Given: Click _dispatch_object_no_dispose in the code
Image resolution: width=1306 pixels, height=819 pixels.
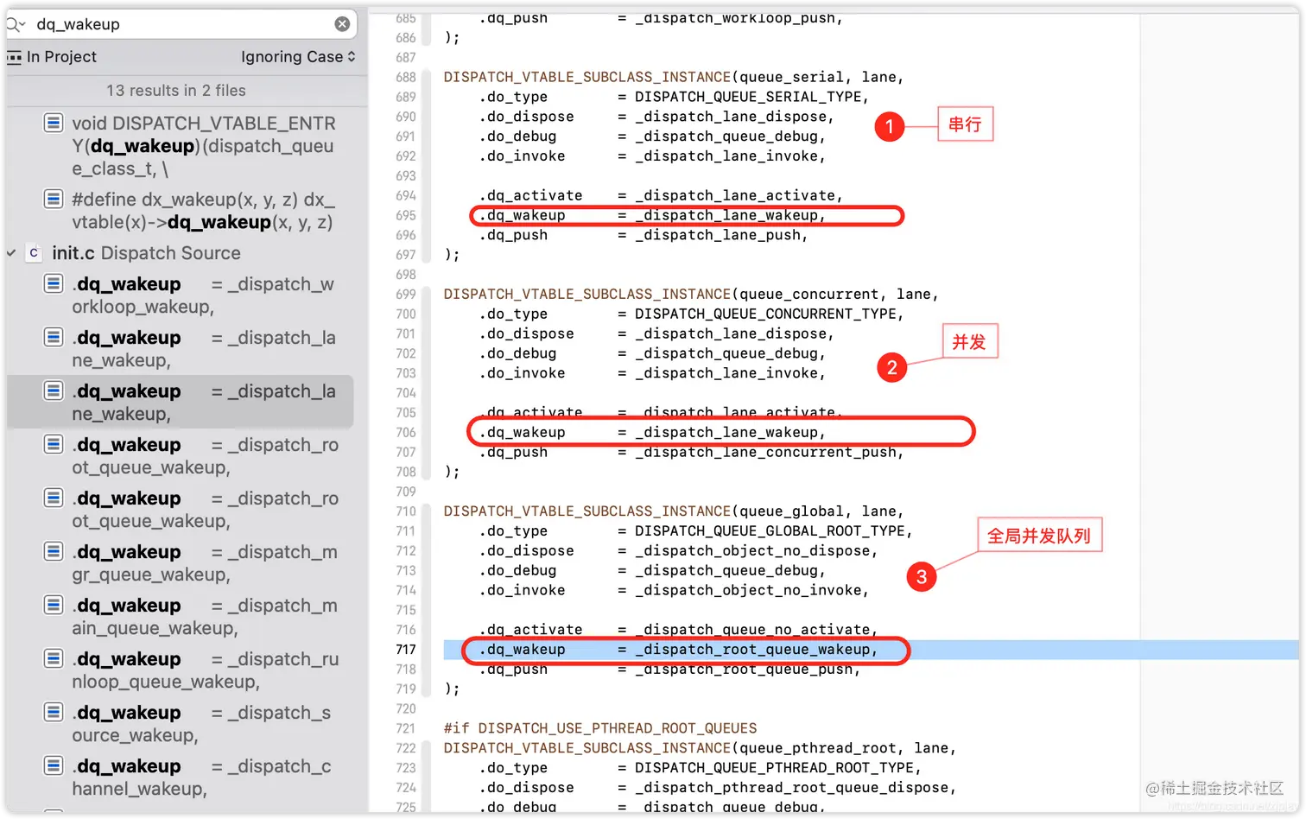Looking at the screenshot, I should coord(752,551).
